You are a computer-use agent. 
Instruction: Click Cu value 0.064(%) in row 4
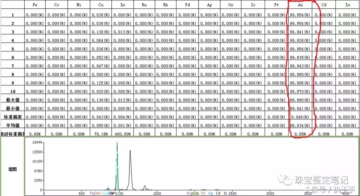[101, 40]
